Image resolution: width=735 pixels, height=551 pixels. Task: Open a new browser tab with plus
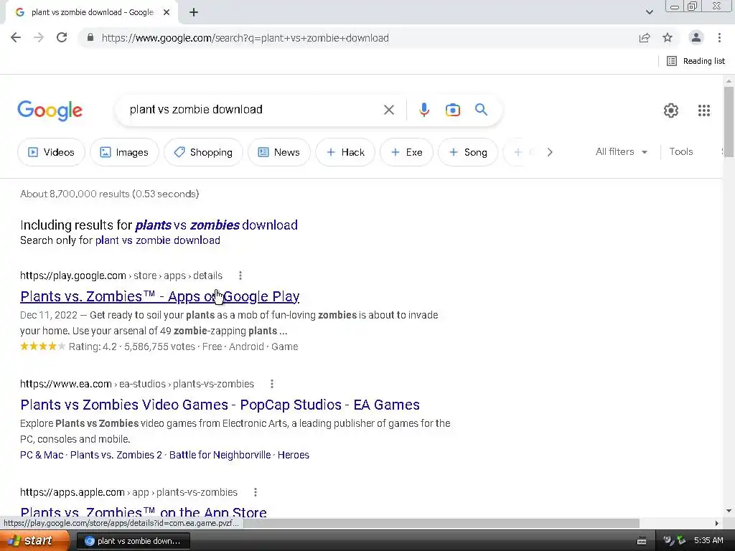(194, 12)
